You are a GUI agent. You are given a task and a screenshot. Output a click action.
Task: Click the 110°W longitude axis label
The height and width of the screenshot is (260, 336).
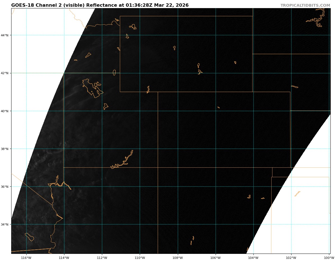[140, 257]
